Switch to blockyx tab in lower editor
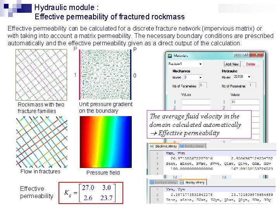Viewport: 279px width, 209px height. pyautogui.click(x=164, y=182)
